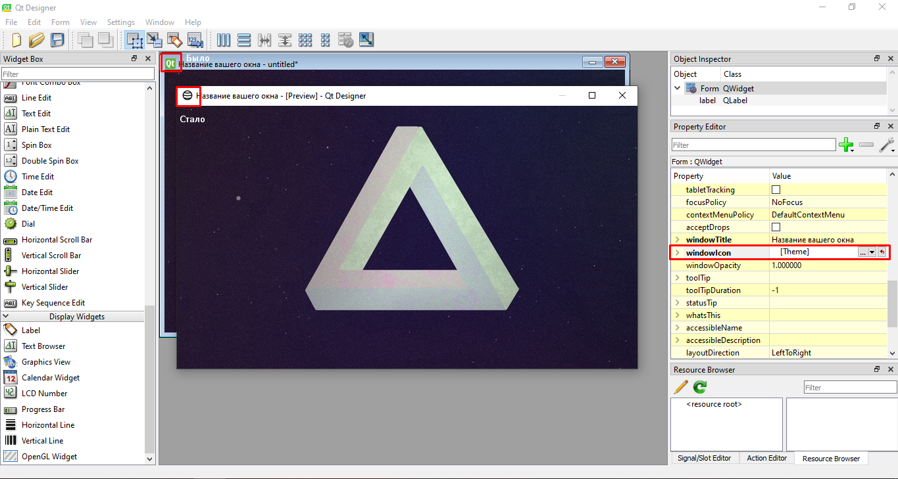898x479 pixels.
Task: Click the Adjust Size toolbar icon
Action: (x=366, y=40)
